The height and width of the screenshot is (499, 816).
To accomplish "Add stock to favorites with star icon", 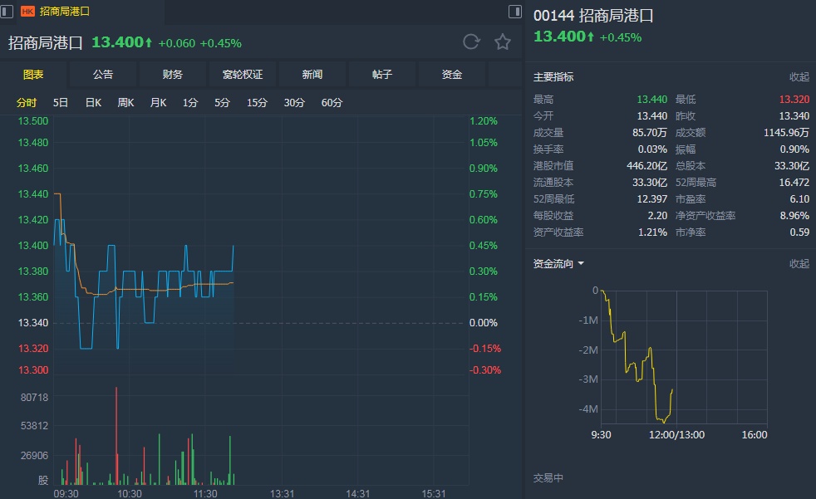I will click(x=502, y=42).
